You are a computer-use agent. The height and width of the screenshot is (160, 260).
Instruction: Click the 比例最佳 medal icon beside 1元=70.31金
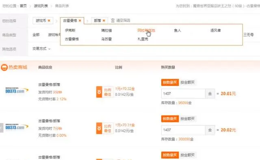[99, 128]
